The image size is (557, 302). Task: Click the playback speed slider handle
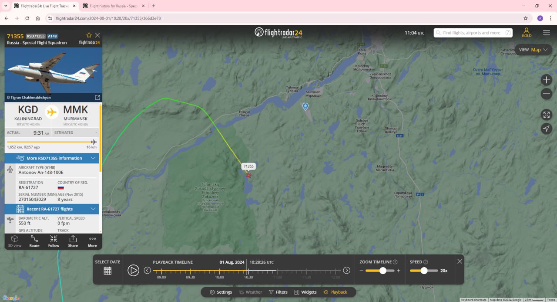point(424,271)
